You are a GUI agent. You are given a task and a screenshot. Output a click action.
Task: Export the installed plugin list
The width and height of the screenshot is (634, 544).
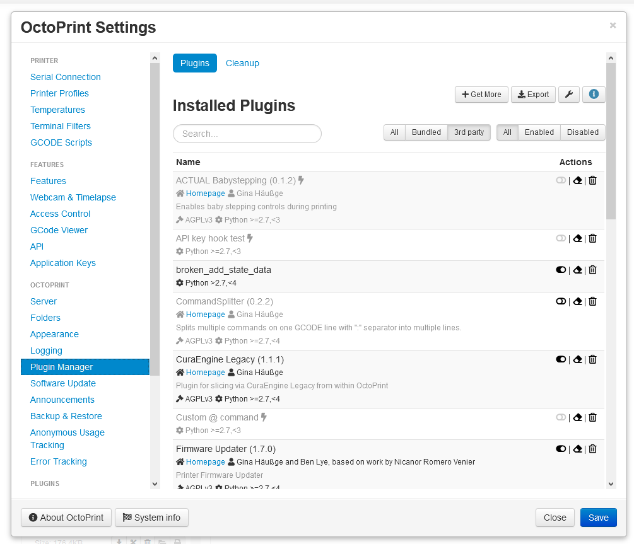coord(533,94)
